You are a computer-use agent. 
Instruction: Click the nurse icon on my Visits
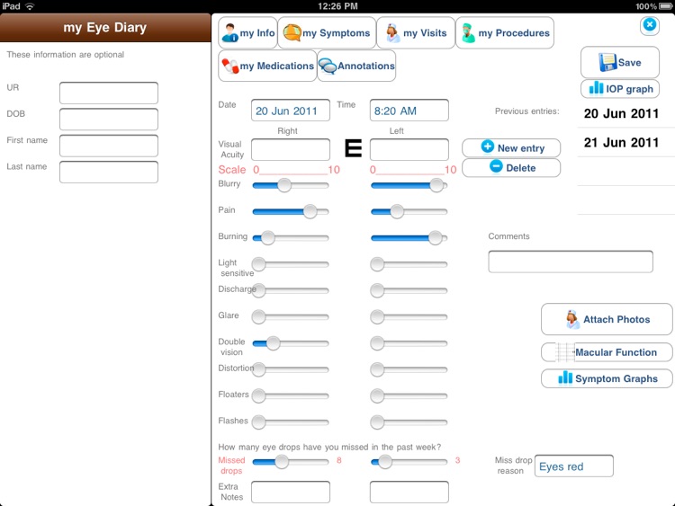[x=392, y=33]
